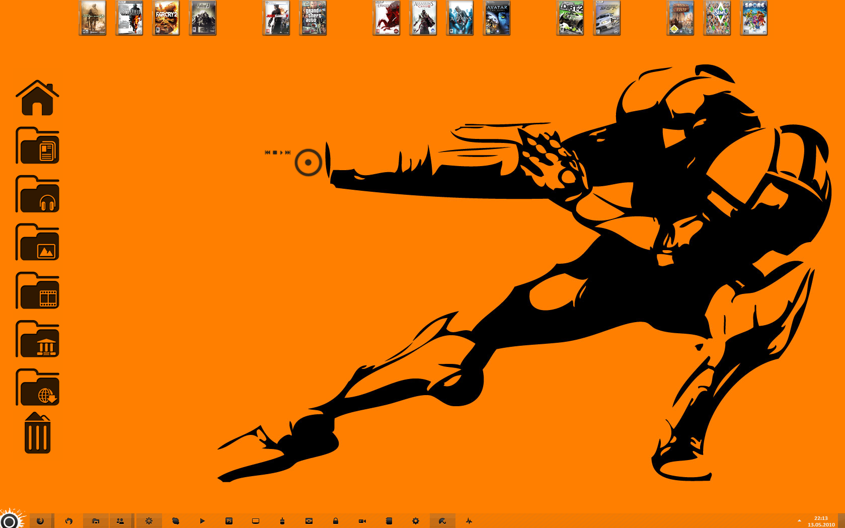Open the first Assassin's Creed game icon
The image size is (845, 528).
click(460, 18)
